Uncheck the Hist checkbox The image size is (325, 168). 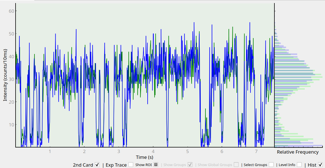pyautogui.click(x=320, y=165)
